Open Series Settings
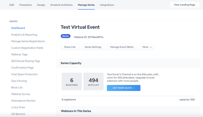Viewport: 203px width, 117px height. 93,47
